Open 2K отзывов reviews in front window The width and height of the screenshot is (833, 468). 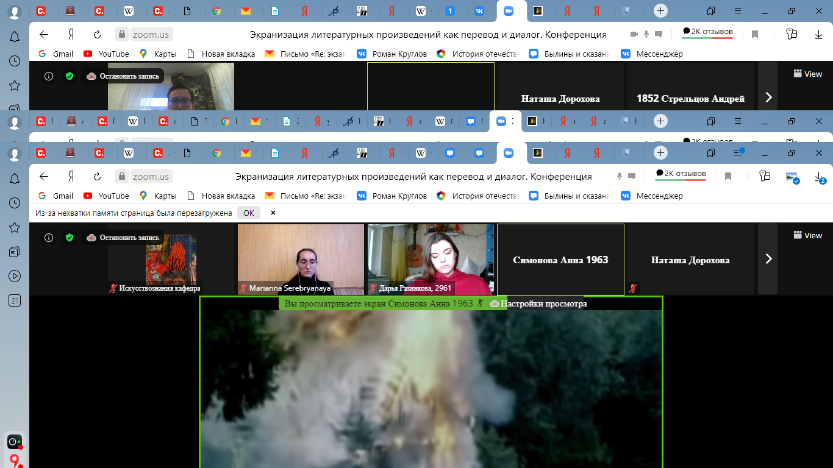(x=681, y=174)
